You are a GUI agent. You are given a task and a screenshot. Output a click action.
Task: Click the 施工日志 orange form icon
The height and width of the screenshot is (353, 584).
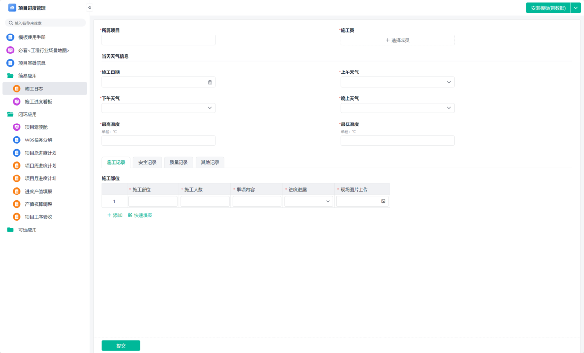[x=17, y=88]
